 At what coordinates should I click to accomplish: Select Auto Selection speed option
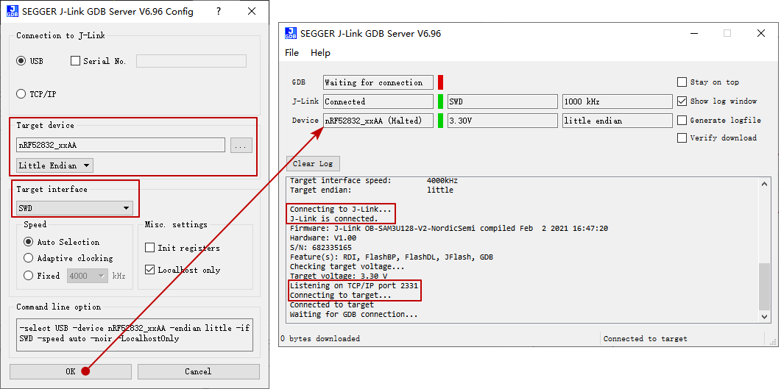pyautogui.click(x=29, y=242)
